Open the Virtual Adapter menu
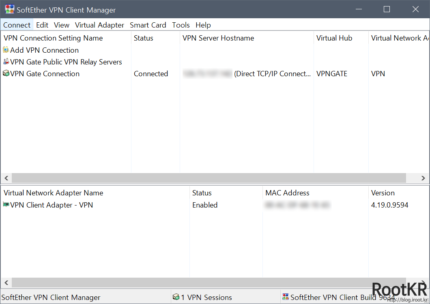Viewport: 430px width, 304px height. 99,25
